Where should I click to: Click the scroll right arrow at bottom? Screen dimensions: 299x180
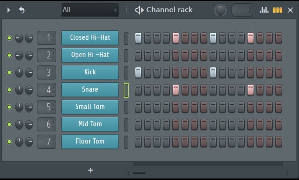tap(287, 173)
